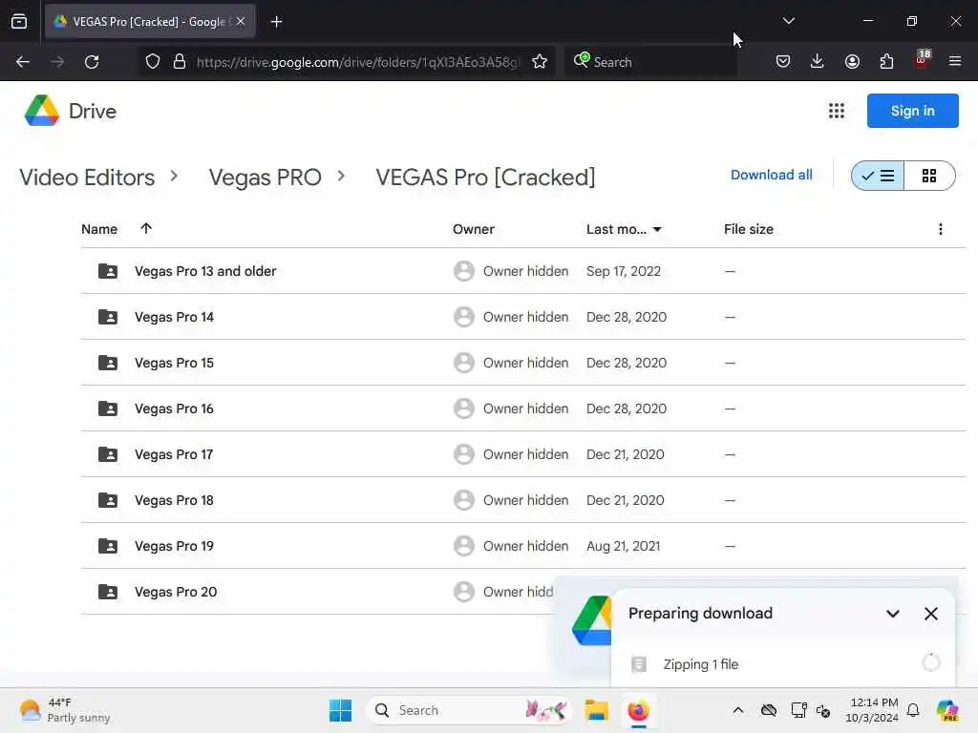The height and width of the screenshot is (733, 978).
Task: Switch to grid layout view
Action: 929,176
